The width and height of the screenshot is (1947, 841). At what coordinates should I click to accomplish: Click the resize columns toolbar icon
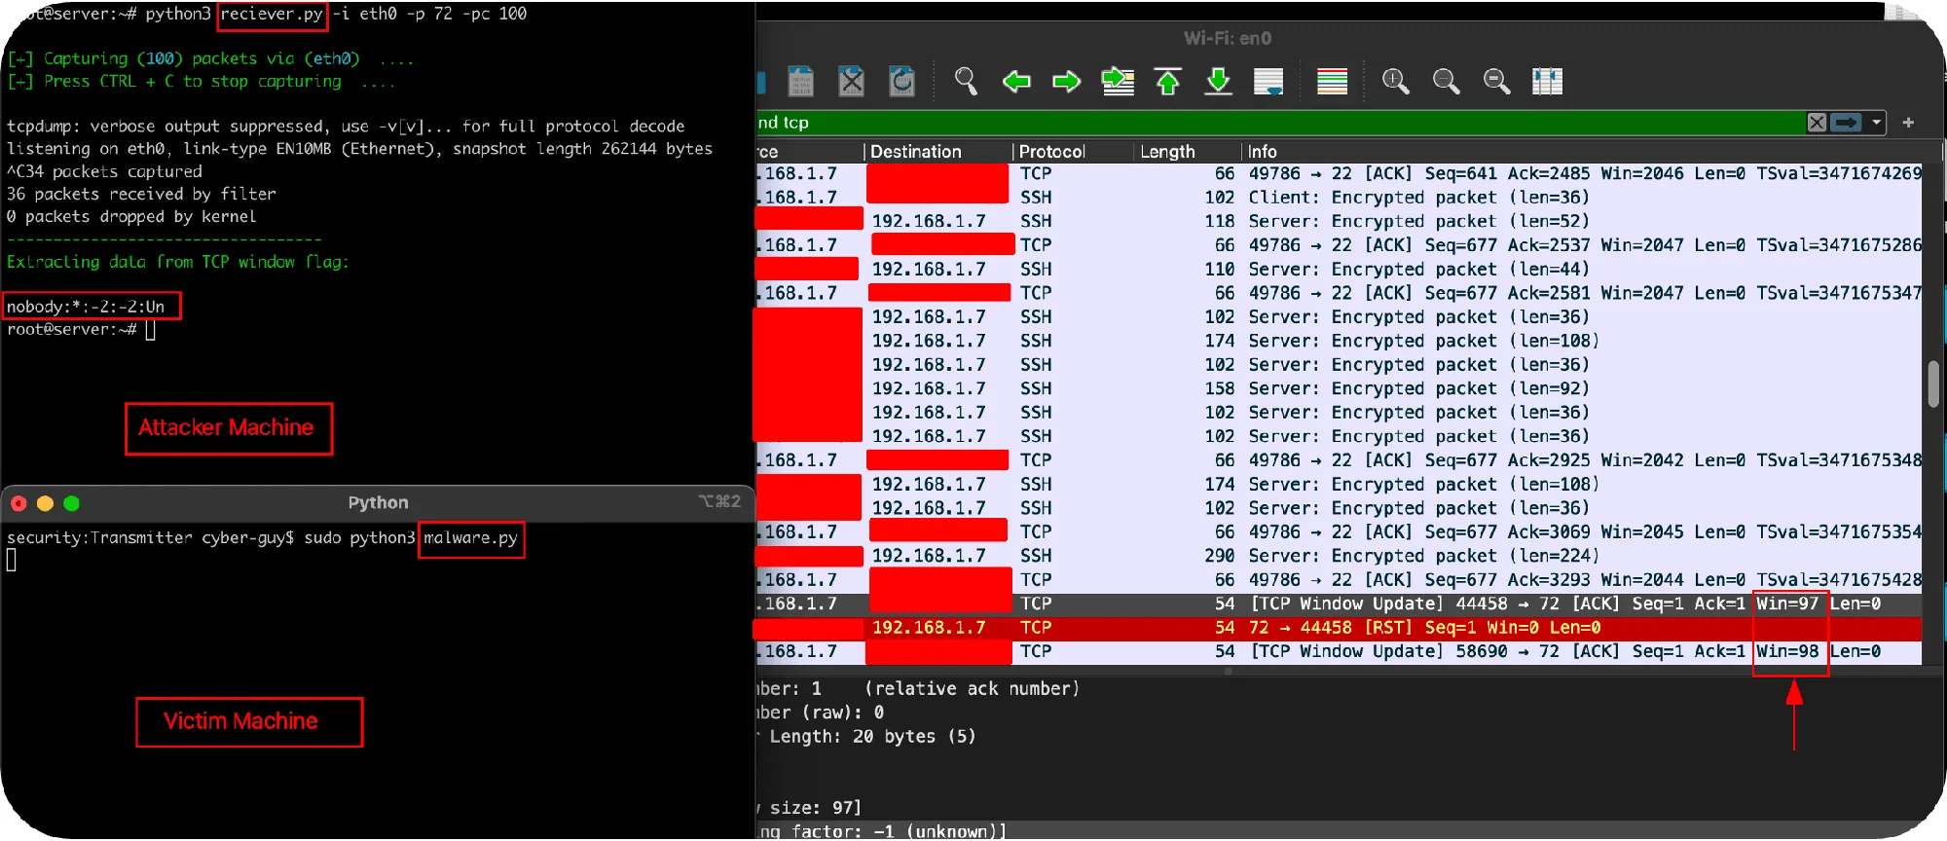[1547, 82]
